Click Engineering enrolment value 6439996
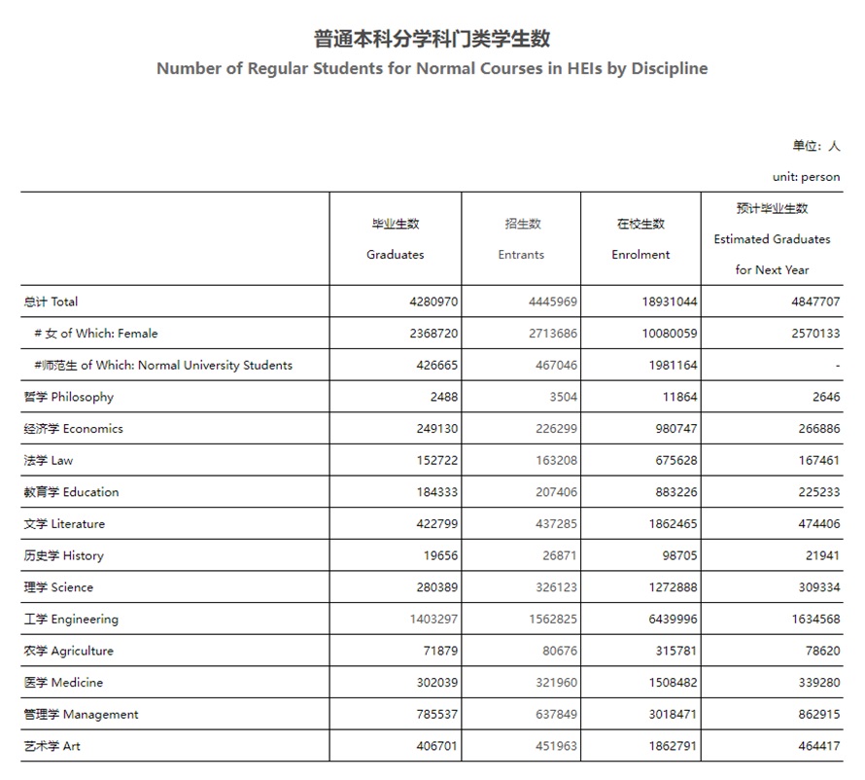This screenshot has width=865, height=780. click(x=673, y=620)
